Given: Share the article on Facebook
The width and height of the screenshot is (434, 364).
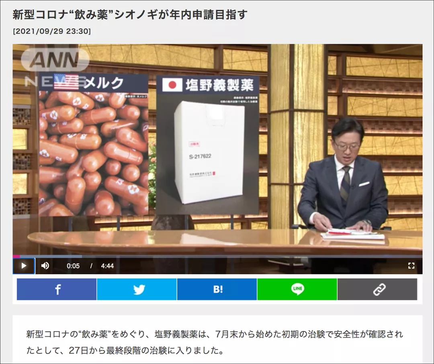Looking at the screenshot, I should (57, 289).
